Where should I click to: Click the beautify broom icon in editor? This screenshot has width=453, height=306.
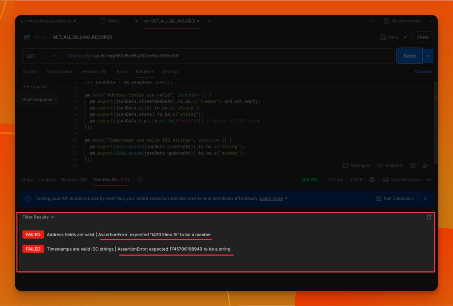pos(425,166)
